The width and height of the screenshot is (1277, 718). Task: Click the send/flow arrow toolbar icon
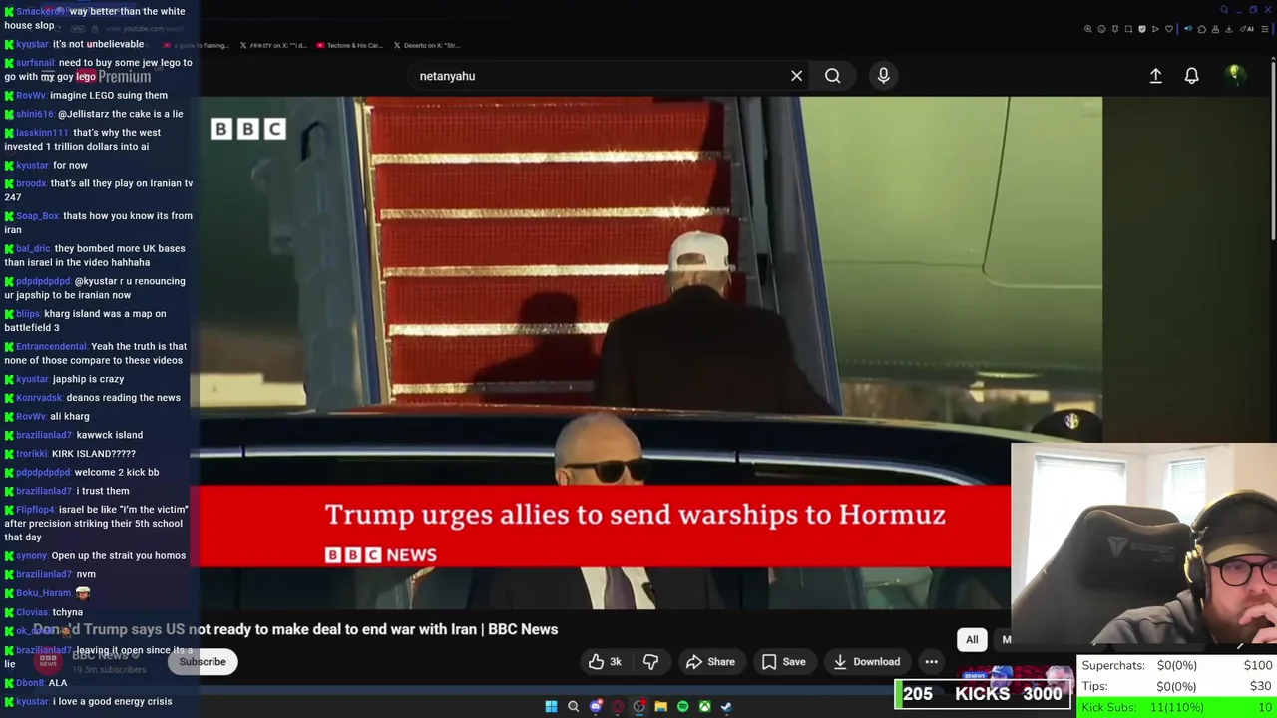(x=1155, y=29)
